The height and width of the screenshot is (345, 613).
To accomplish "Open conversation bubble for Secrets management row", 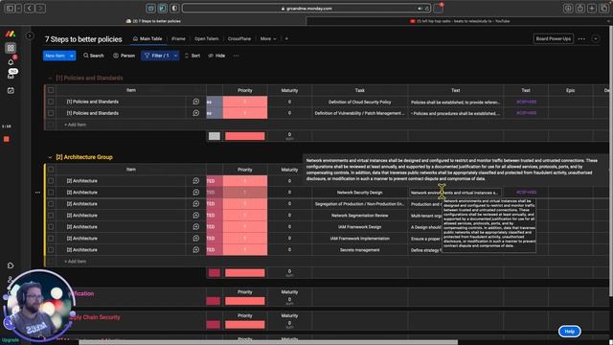I will 195,249.
